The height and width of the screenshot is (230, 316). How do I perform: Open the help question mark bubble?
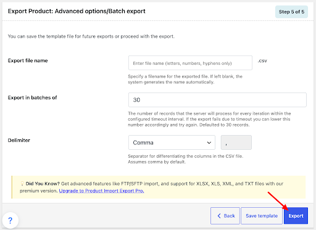(x=10, y=221)
